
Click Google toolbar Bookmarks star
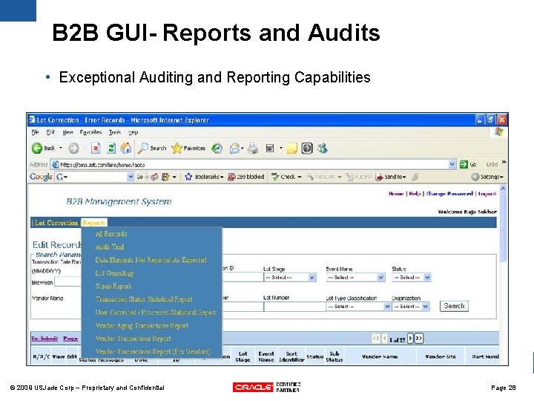pyautogui.click(x=188, y=177)
